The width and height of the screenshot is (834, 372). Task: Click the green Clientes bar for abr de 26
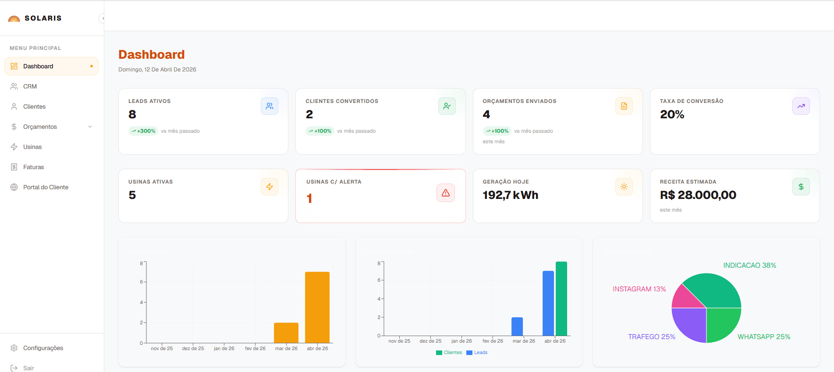(561, 298)
